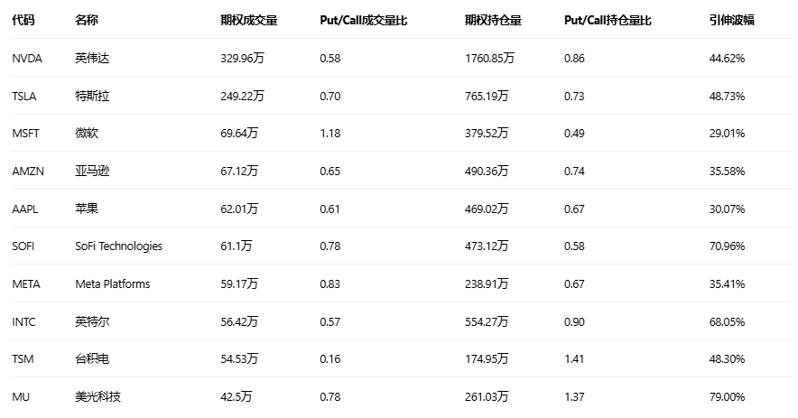Screen dimensions: 798x418
Task: Click the INTC ticker code
Action: (24, 321)
